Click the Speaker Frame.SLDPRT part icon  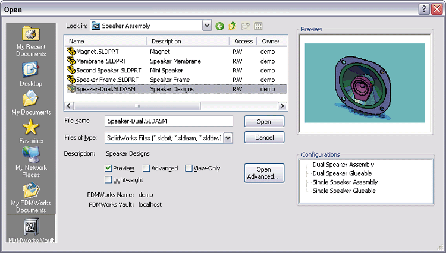(71, 80)
